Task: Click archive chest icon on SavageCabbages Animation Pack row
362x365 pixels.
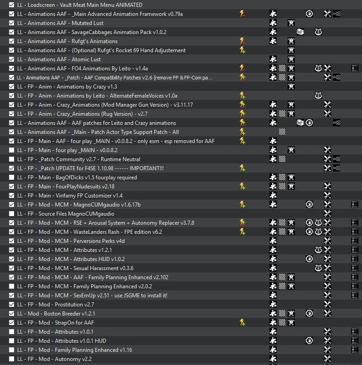Action: [300, 32]
